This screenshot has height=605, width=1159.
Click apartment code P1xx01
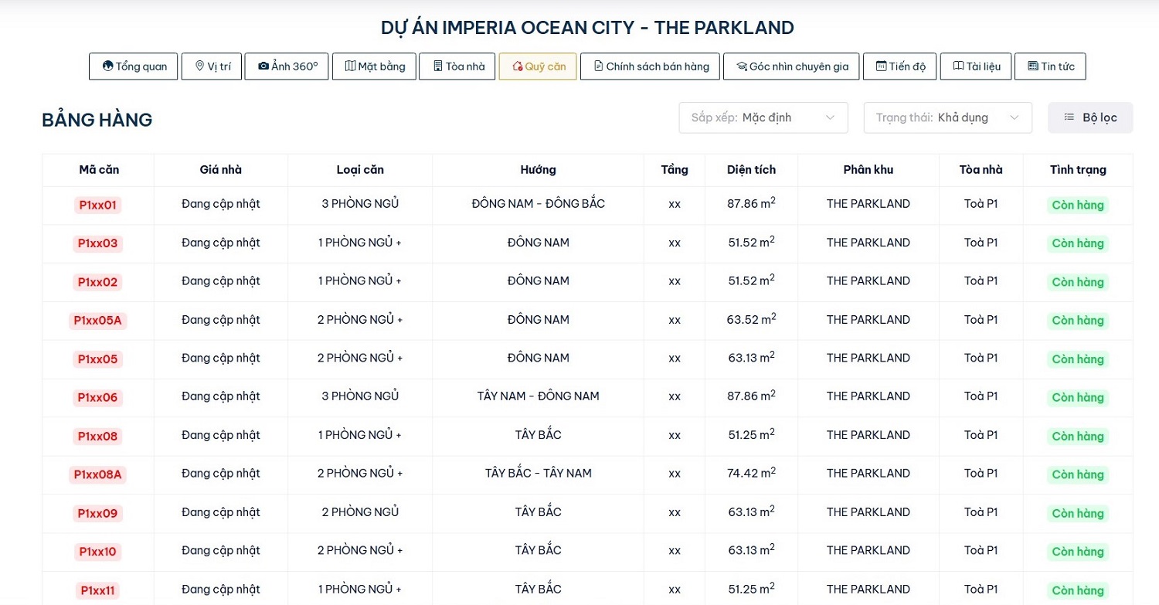98,206
